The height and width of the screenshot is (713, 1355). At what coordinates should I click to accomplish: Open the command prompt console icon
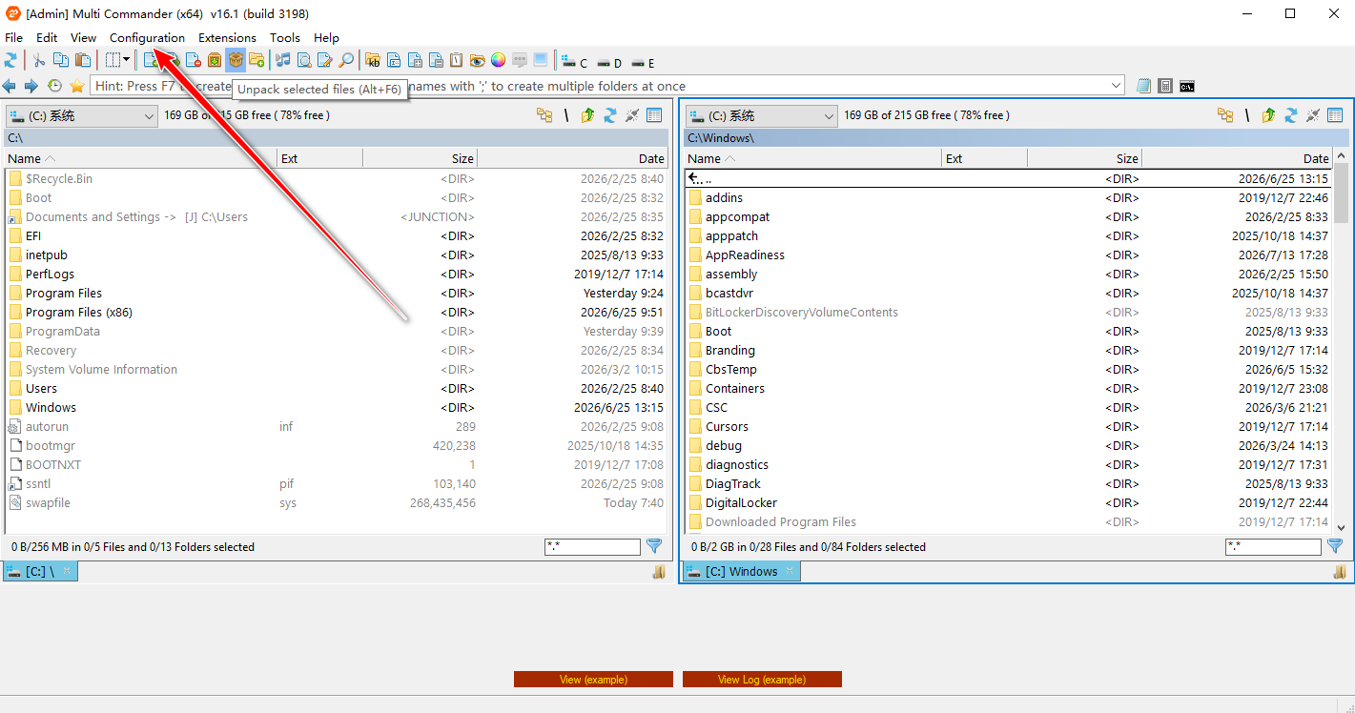click(1187, 86)
